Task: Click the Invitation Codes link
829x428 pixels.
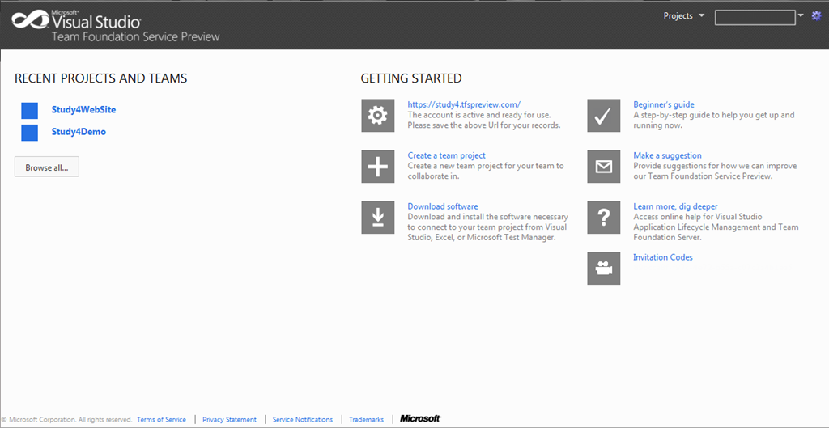Action: click(663, 257)
